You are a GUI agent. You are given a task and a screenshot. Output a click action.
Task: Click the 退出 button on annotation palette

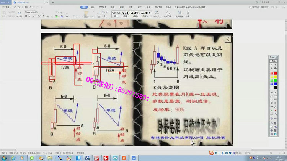[x=273, y=61]
